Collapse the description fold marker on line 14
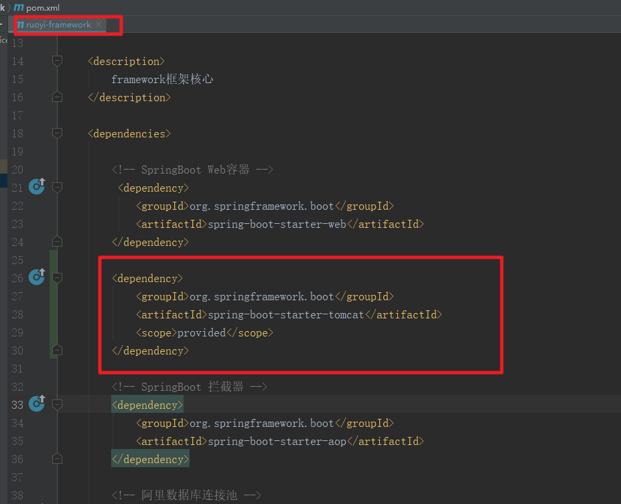Viewport: 621px width, 504px height. [57, 61]
